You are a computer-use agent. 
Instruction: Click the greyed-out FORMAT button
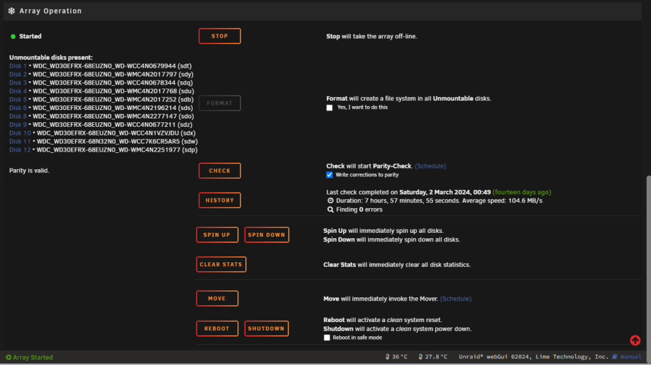[219, 103]
